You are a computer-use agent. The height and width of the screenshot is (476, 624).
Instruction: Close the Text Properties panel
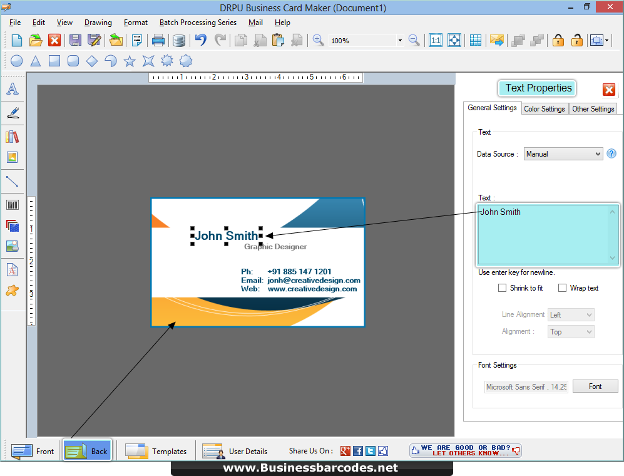(608, 89)
